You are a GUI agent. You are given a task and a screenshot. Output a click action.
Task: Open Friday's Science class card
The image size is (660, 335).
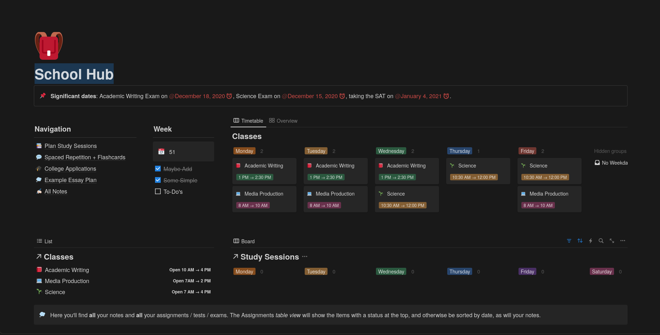[x=550, y=171]
